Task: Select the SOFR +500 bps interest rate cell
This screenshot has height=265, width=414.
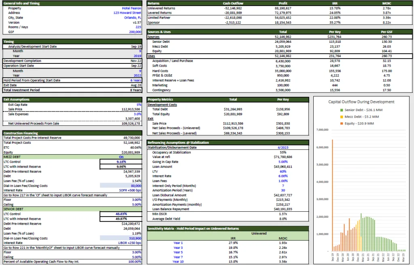Action: click(x=130, y=190)
